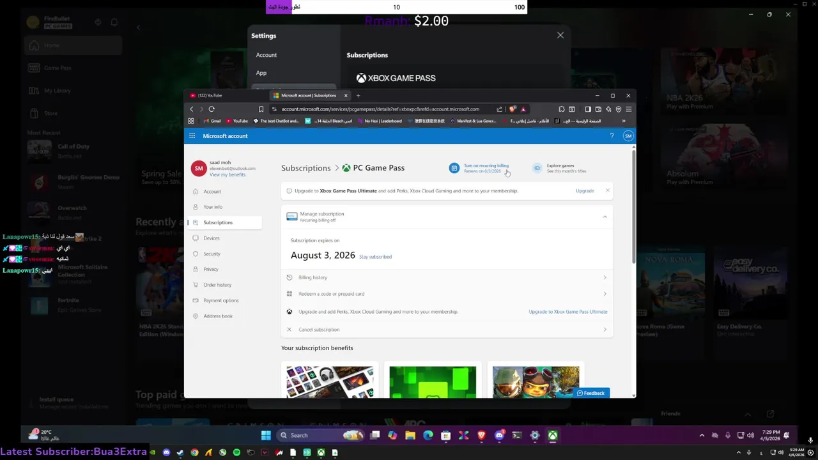The height and width of the screenshot is (460, 818).
Task: Click Upgrade to Xbox Game Pass Ultimate link
Action: 568,312
